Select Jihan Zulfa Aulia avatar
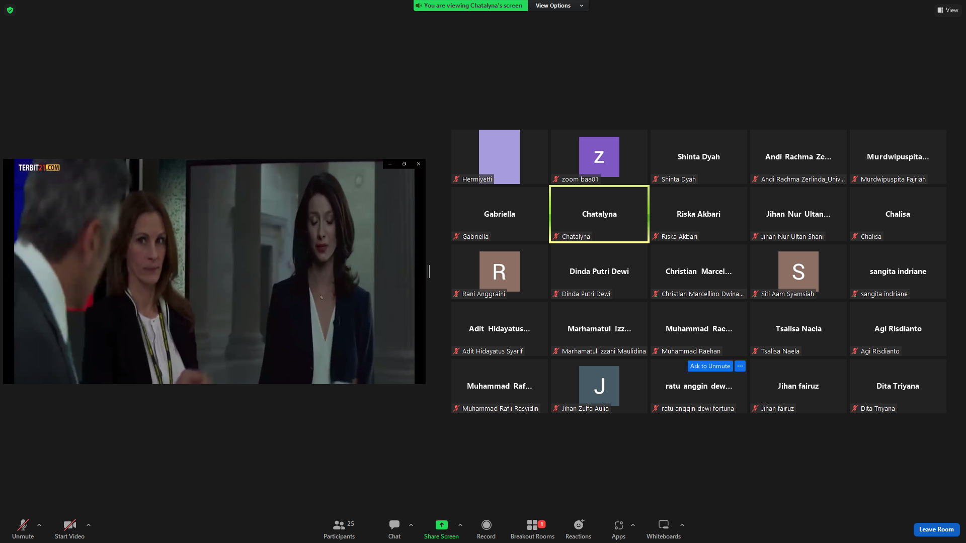 click(599, 386)
